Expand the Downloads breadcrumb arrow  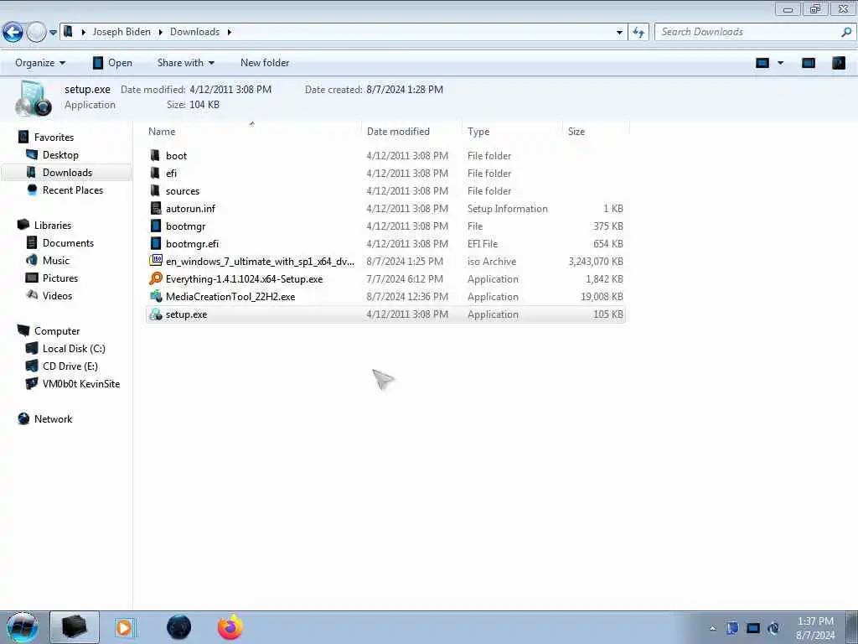(x=230, y=33)
